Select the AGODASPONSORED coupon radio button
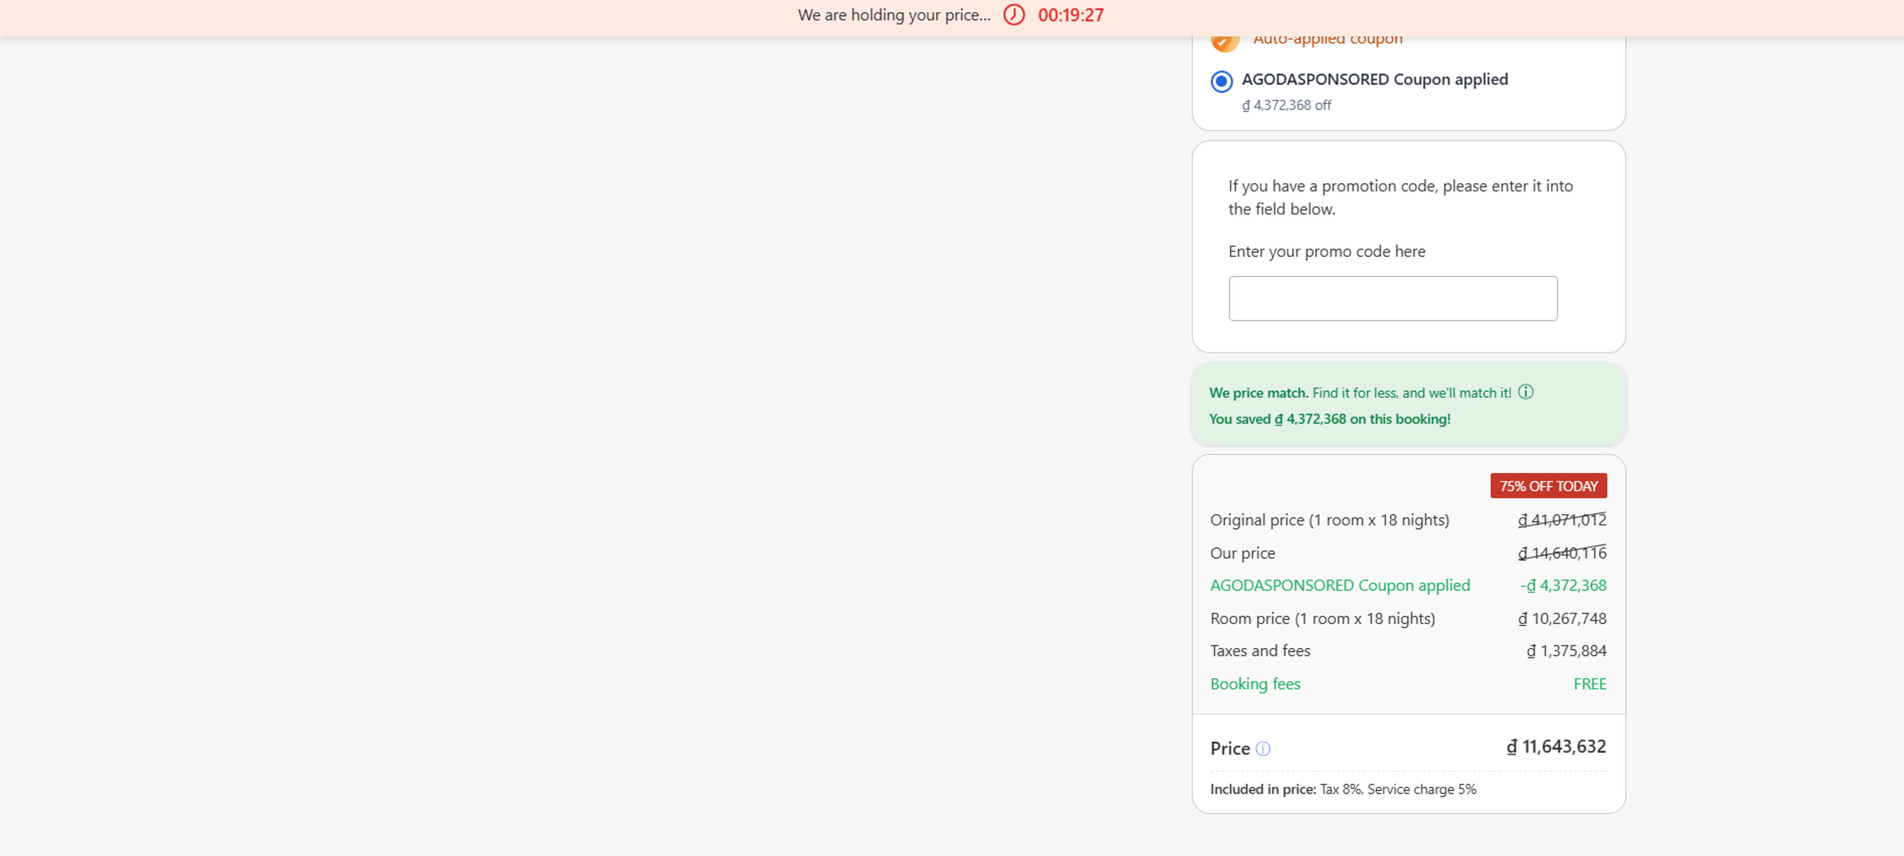The height and width of the screenshot is (856, 1904). pos(1221,81)
